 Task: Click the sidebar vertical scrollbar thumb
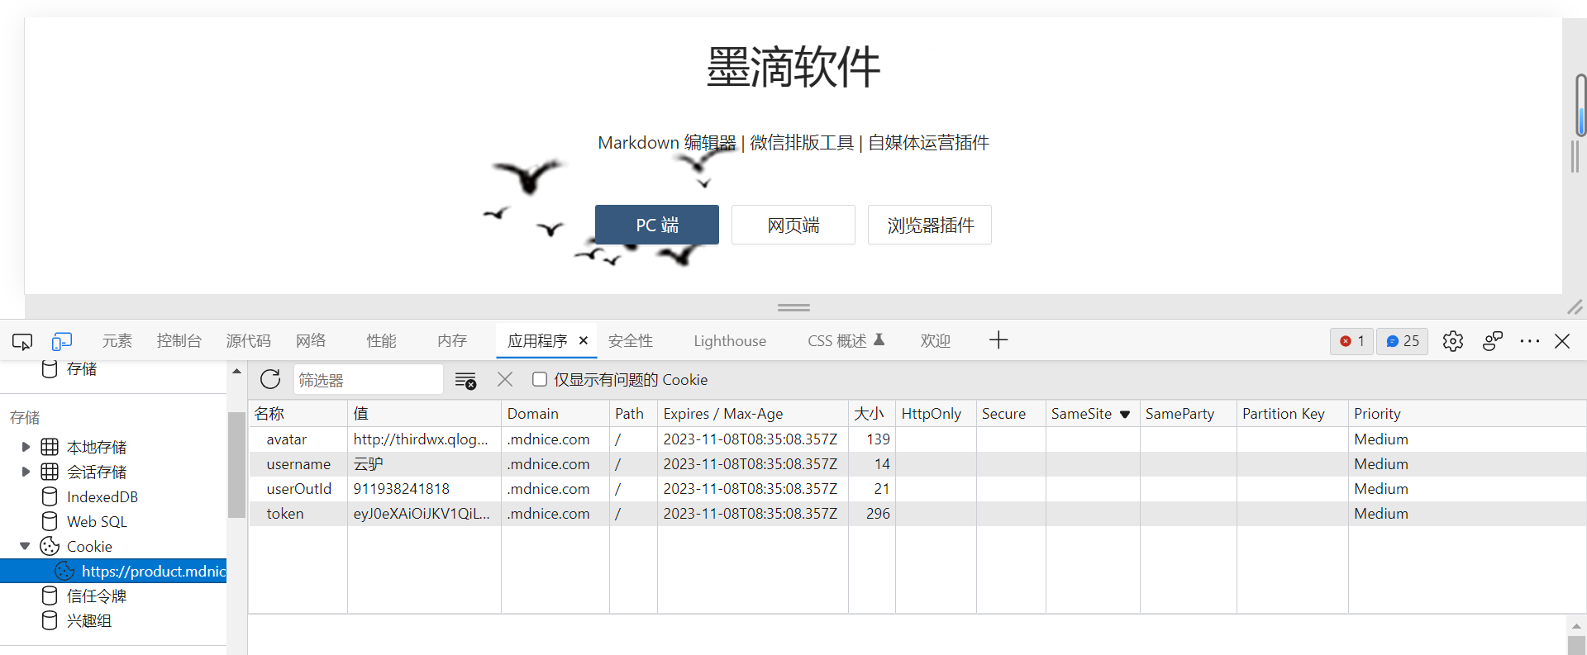[236, 465]
